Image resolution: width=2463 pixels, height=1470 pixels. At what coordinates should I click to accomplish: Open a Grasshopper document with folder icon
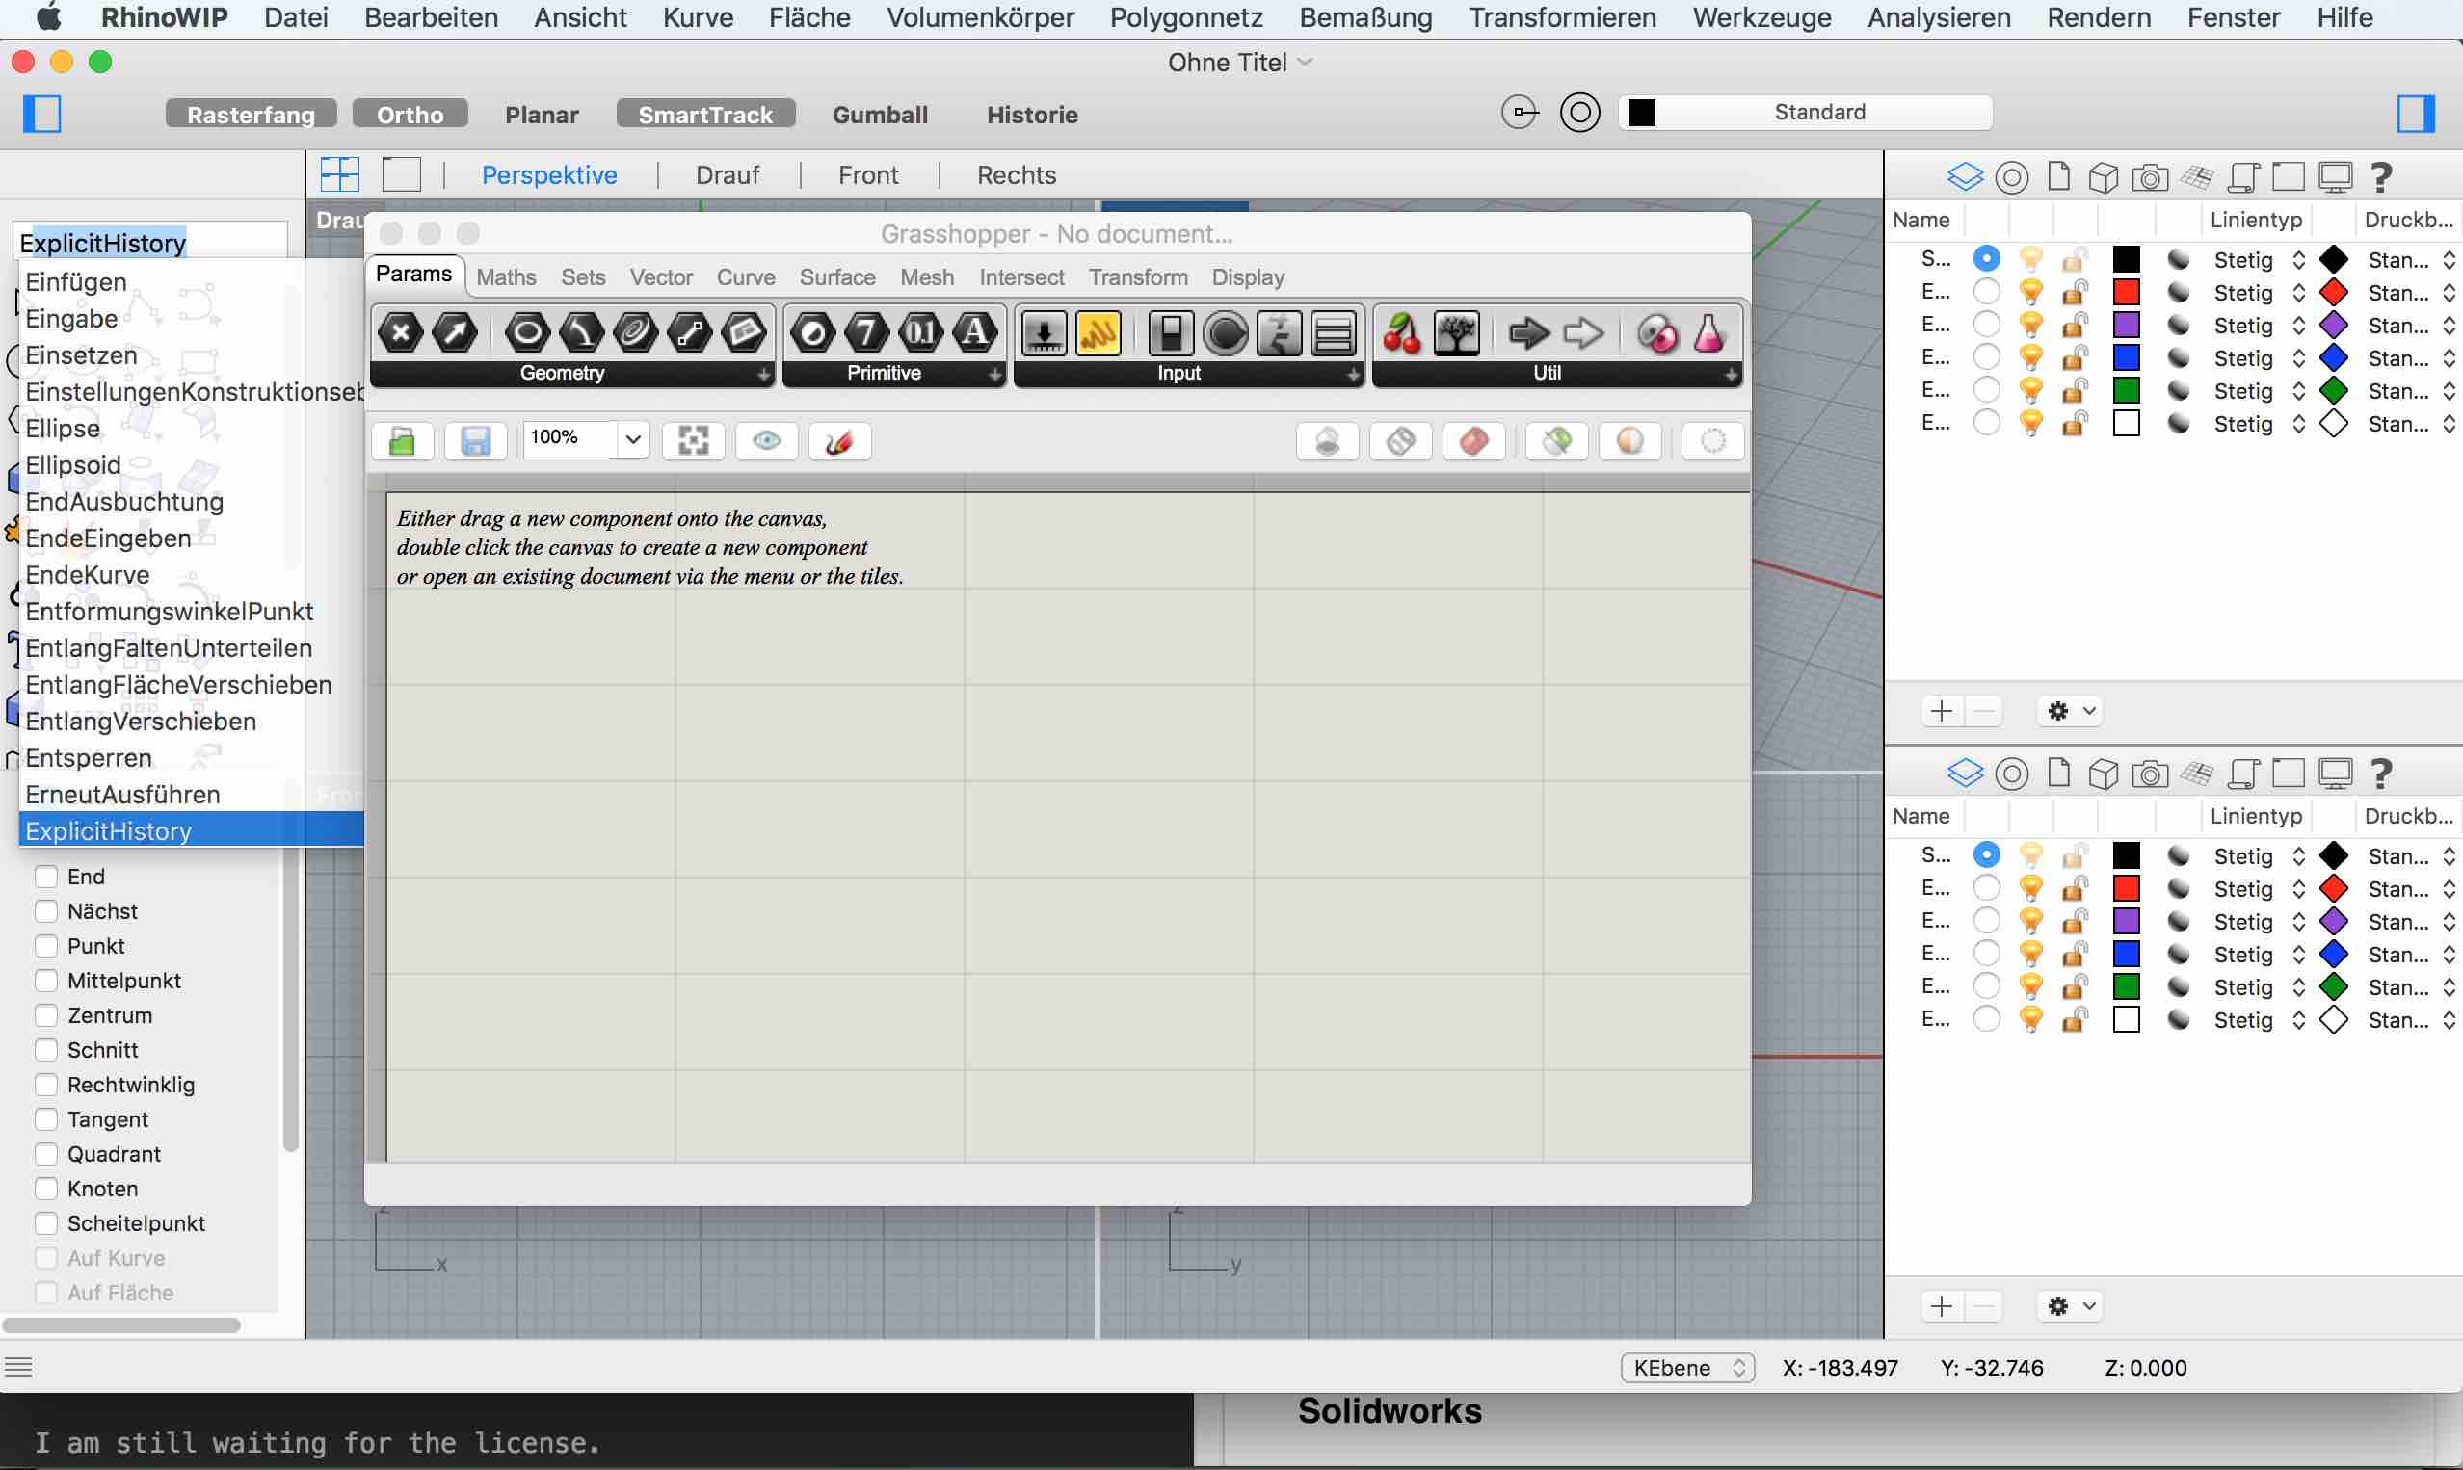pyautogui.click(x=402, y=441)
